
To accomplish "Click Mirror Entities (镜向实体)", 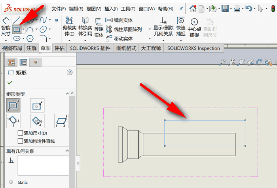I will click(x=119, y=20).
